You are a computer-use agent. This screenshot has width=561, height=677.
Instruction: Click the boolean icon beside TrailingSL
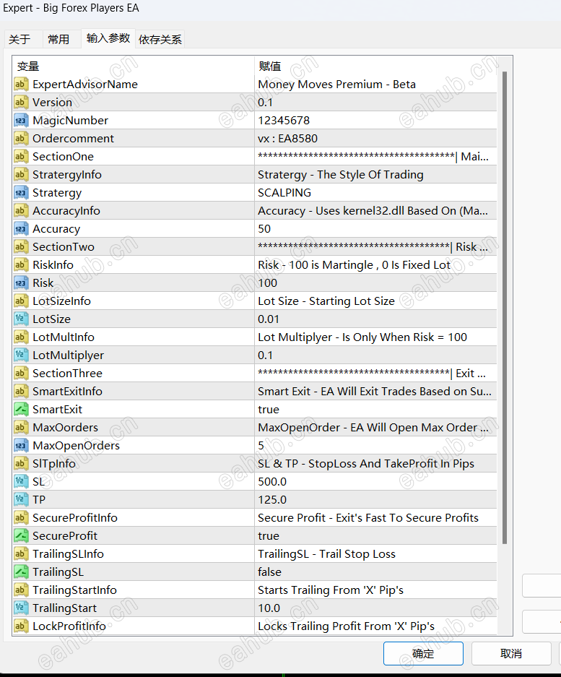(21, 572)
